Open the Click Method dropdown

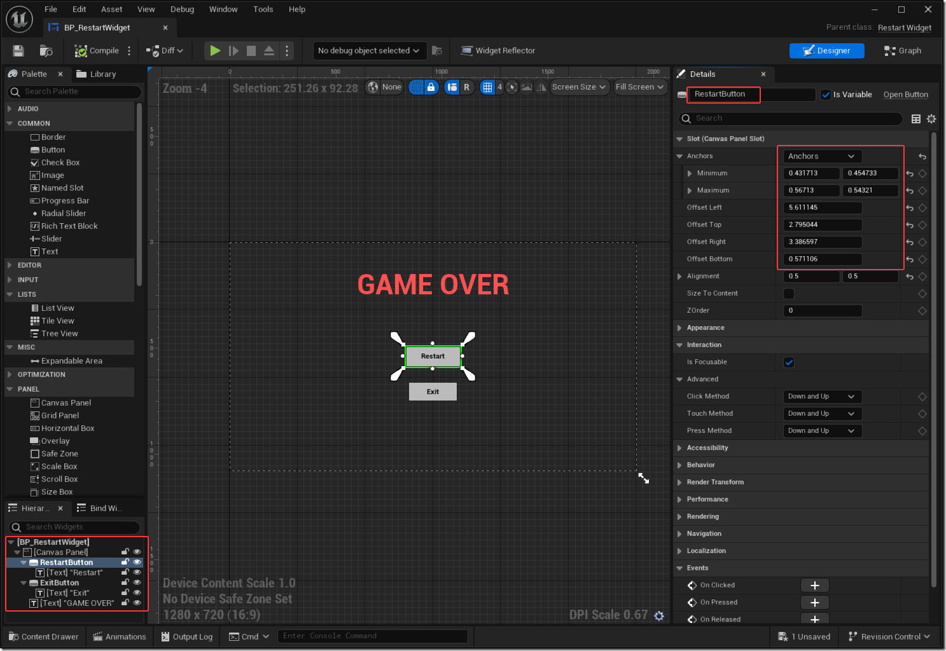click(x=823, y=397)
